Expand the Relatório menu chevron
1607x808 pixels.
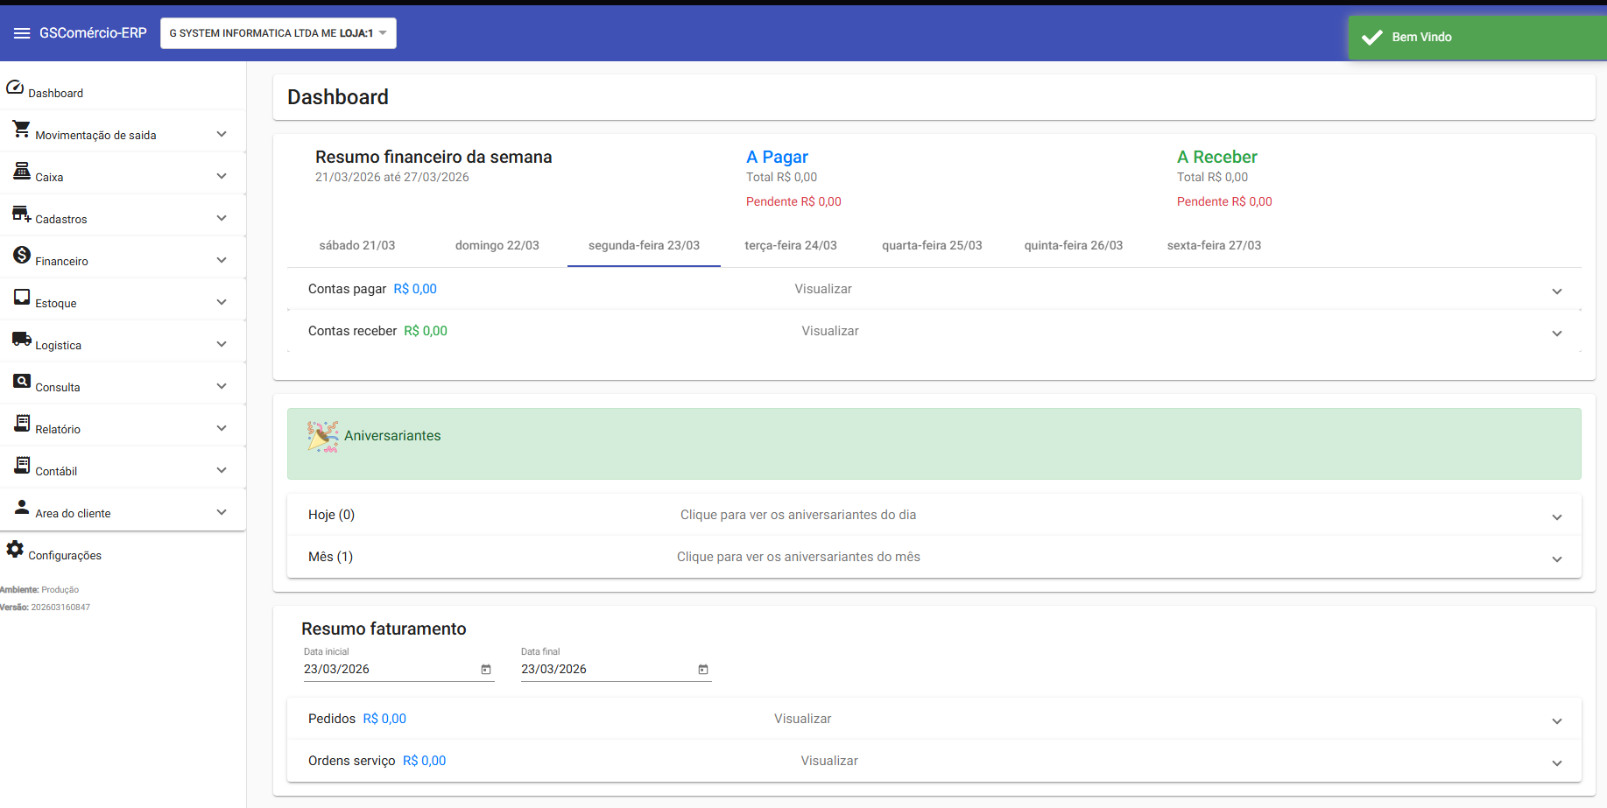[222, 428]
